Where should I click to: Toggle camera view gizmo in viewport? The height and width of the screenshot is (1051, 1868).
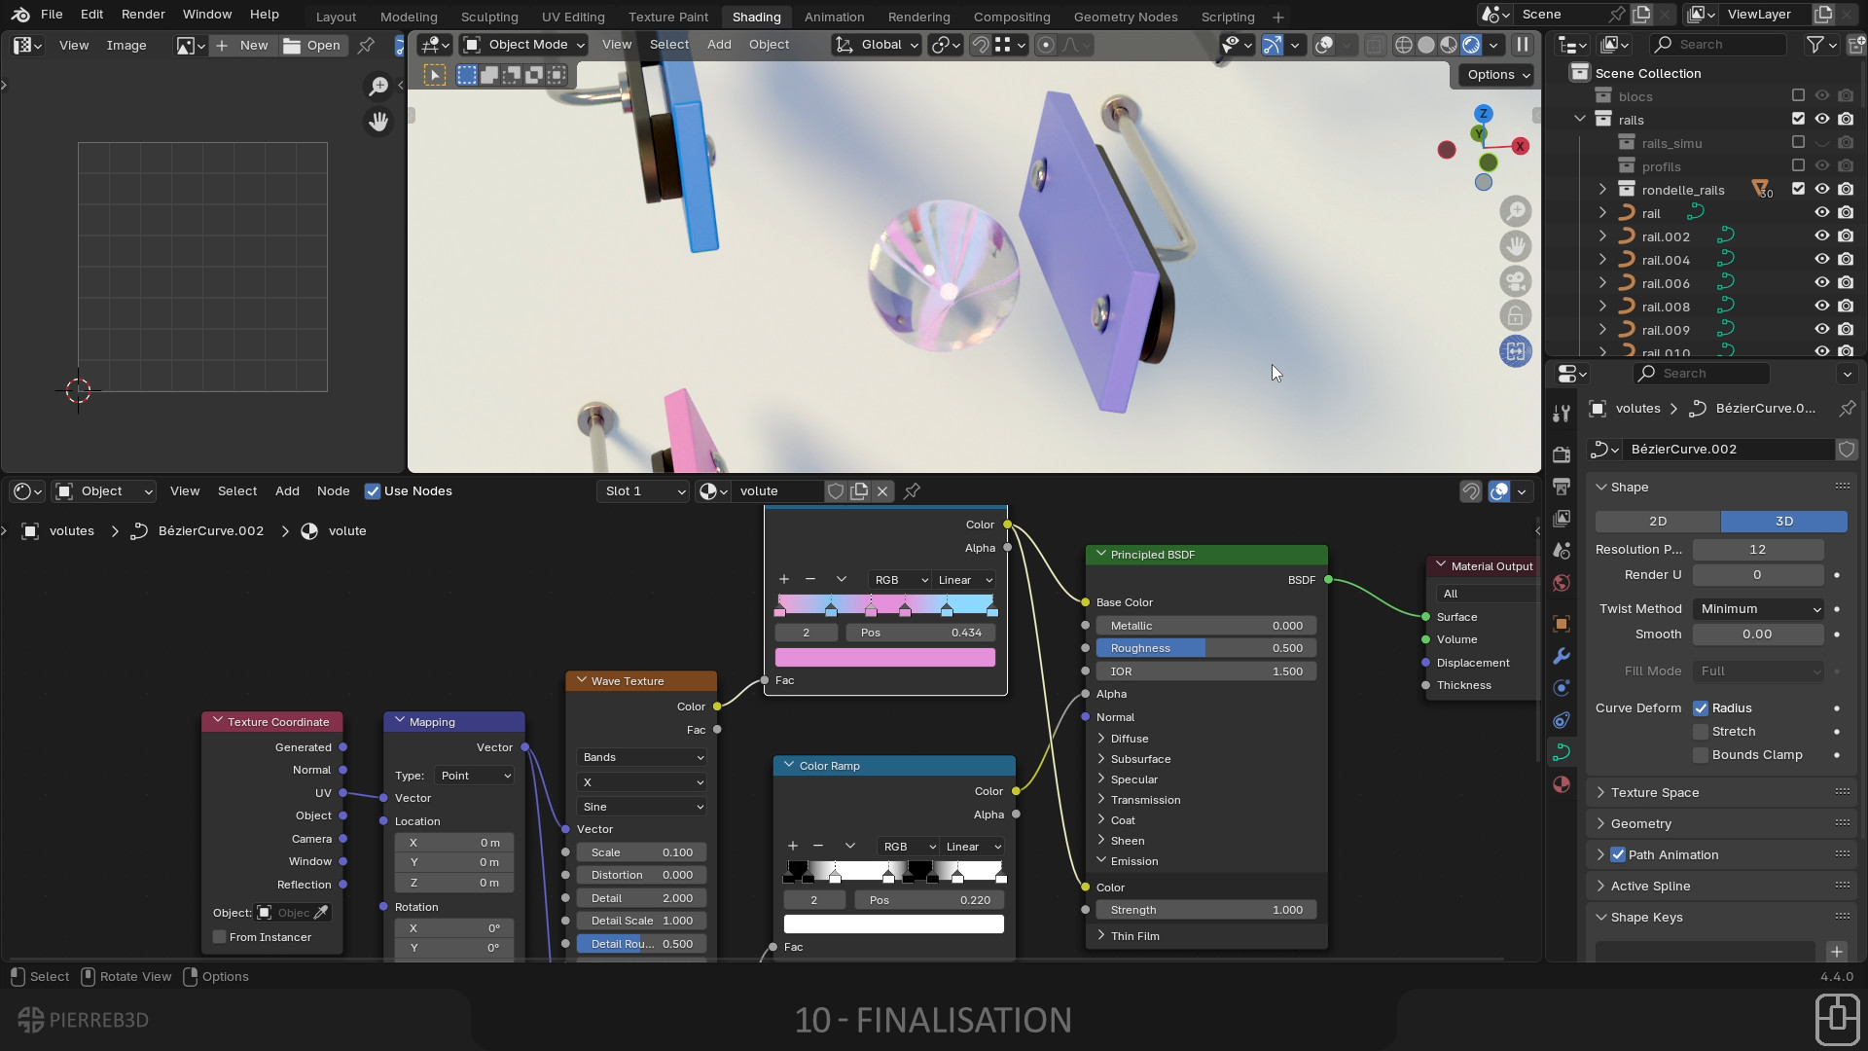tap(1516, 281)
